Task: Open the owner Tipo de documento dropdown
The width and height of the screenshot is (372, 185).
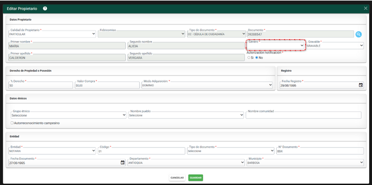Action: [216, 34]
